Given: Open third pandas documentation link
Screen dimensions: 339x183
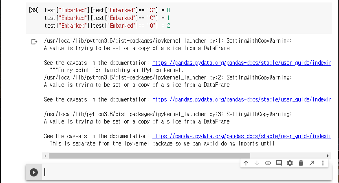Looking at the screenshot, I should click(240, 136).
